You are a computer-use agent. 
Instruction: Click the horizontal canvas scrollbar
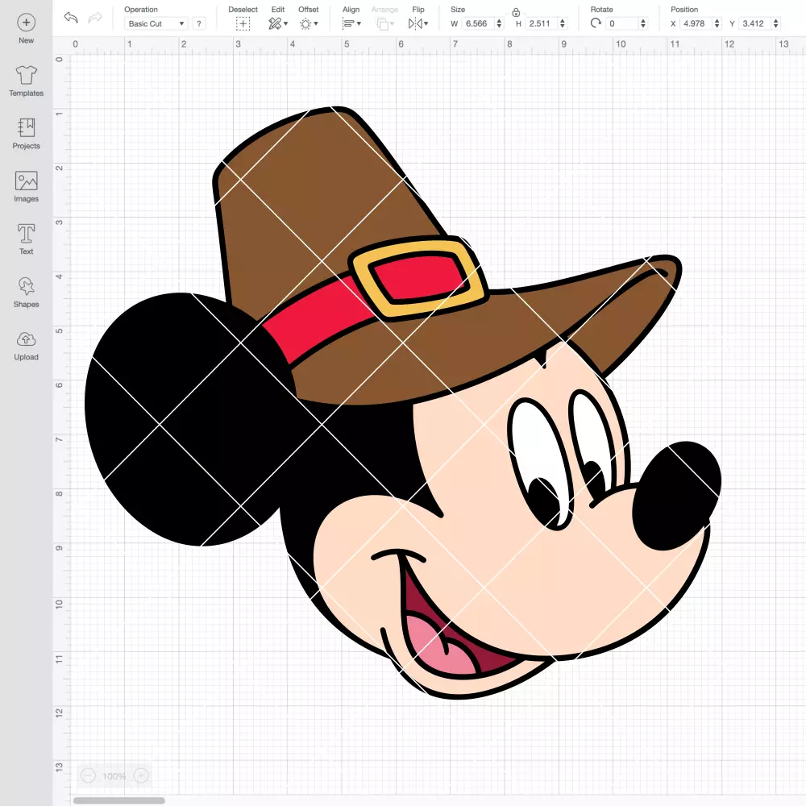tap(118, 800)
